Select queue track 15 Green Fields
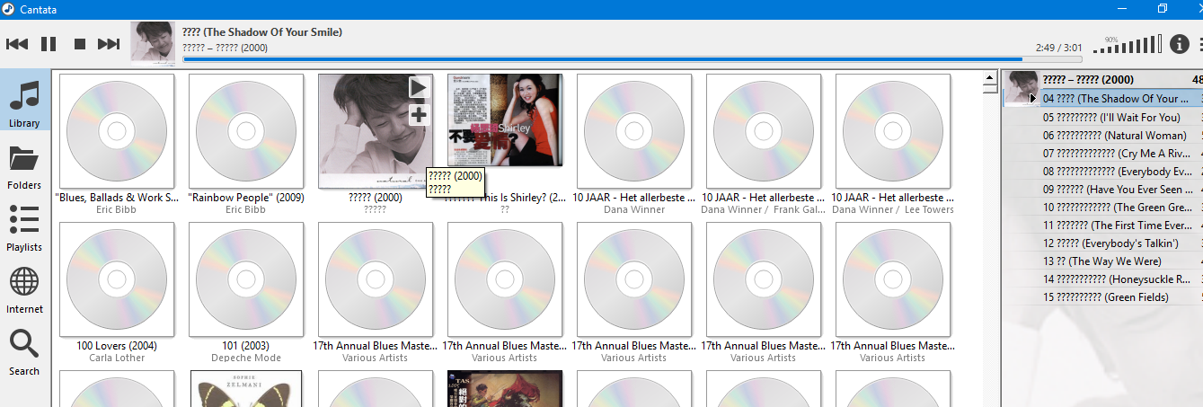The width and height of the screenshot is (1203, 407). click(1103, 296)
